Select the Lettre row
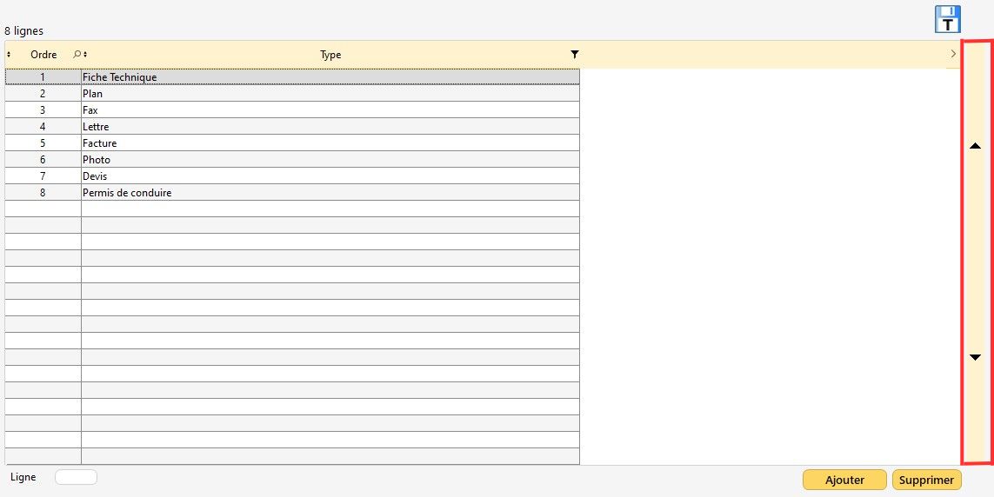The width and height of the screenshot is (994, 497). 96,127
